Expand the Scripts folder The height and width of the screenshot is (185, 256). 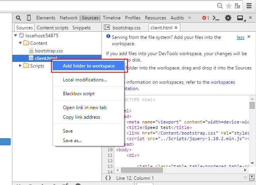pos(20,66)
